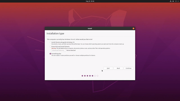Click the 'Installation type' heading
The image size is (180, 101).
pos(55,34)
